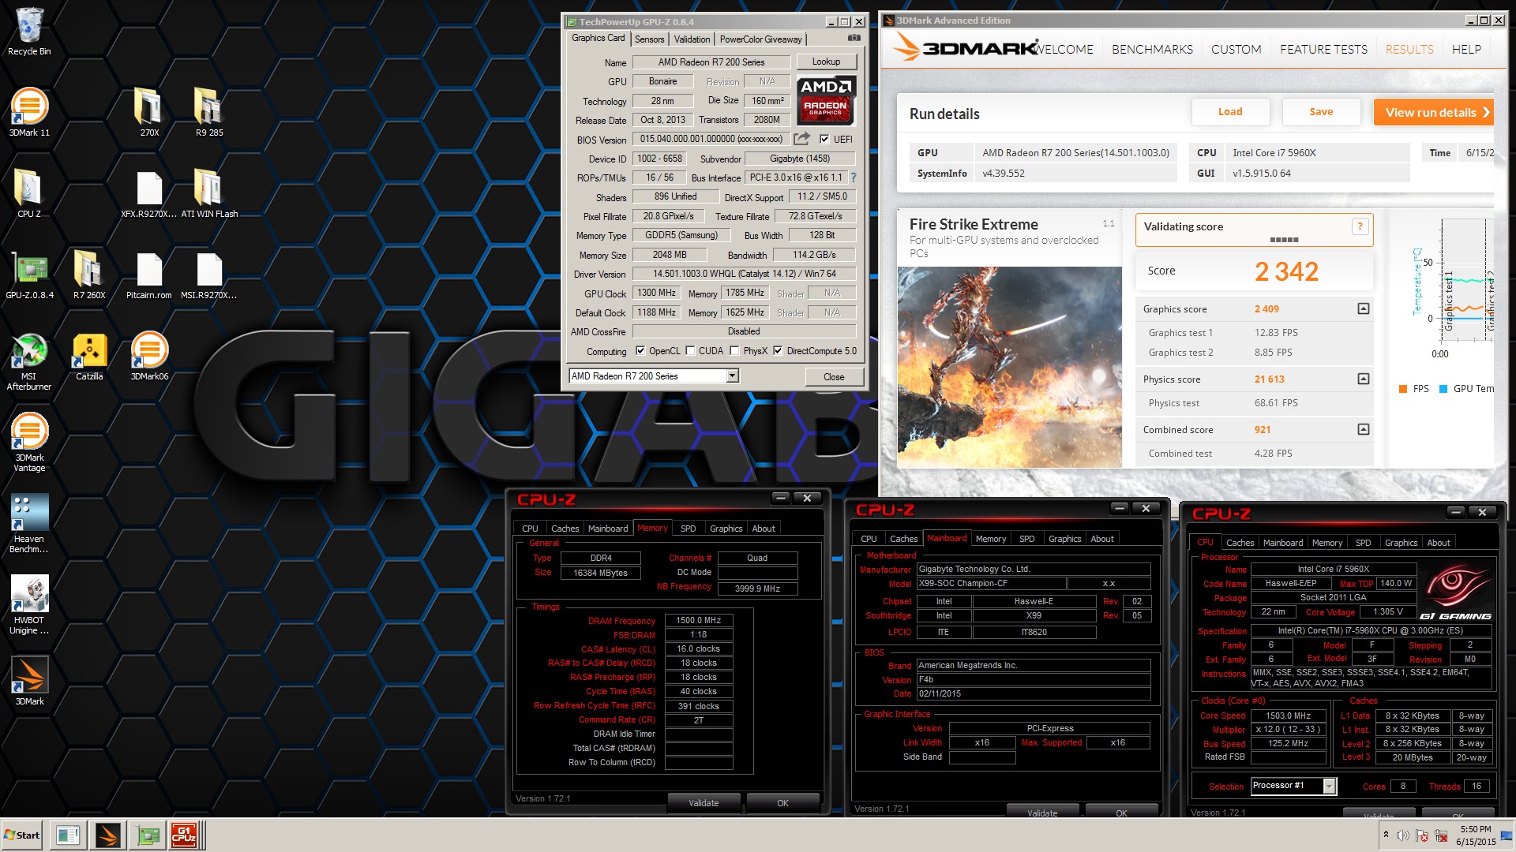This screenshot has height=852, width=1516.
Task: Open BENCHMARKS in 3DMark navigation
Action: (1152, 49)
